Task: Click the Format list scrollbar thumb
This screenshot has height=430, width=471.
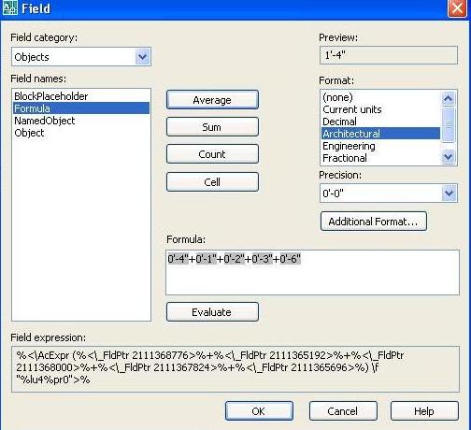Action: (449, 125)
